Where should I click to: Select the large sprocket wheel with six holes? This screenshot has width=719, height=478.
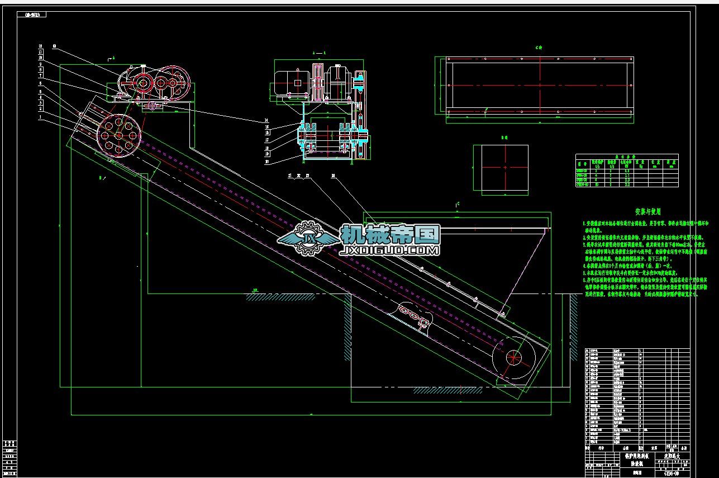click(x=118, y=135)
